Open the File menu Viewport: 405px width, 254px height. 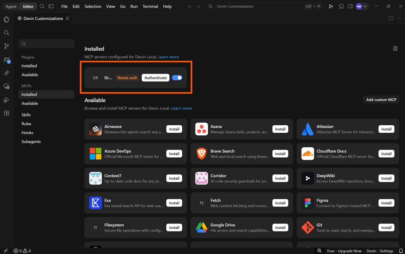coord(64,7)
